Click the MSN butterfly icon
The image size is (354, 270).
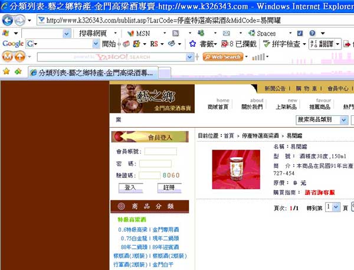[130, 34]
